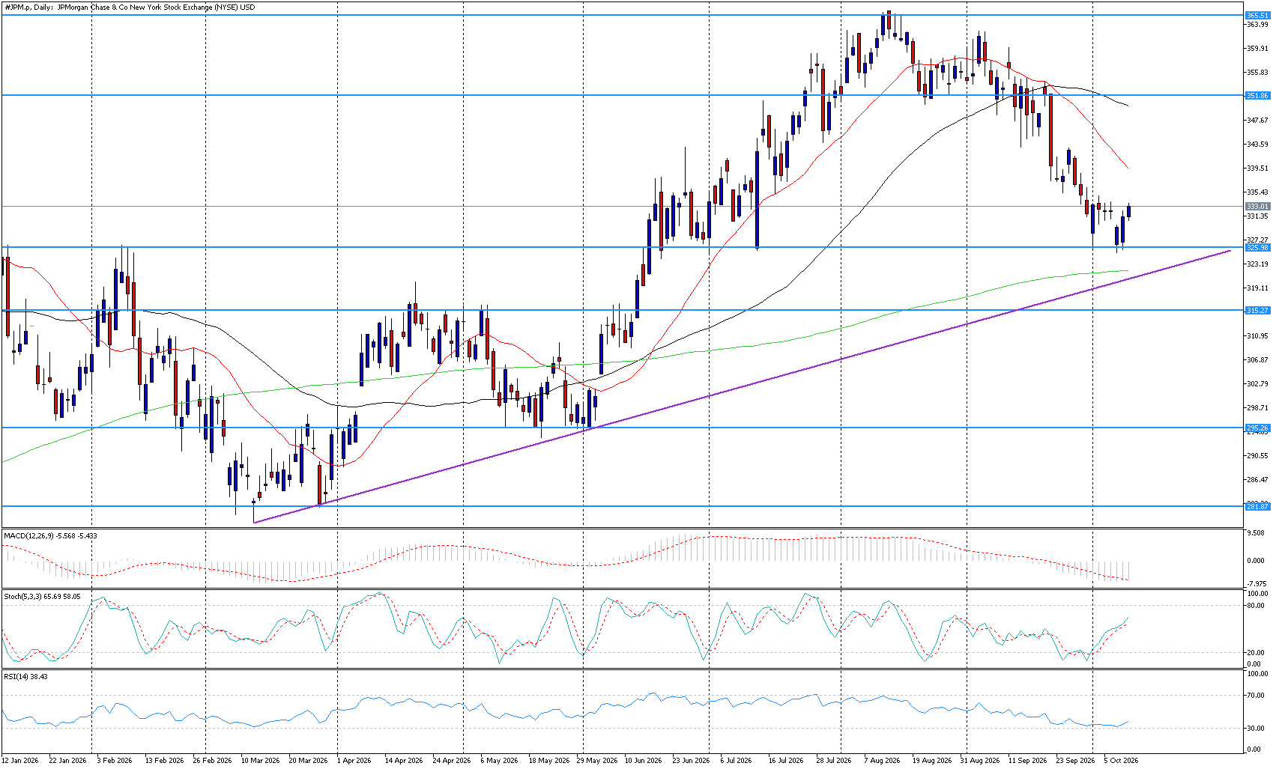
Task: Click Stochastic scale level 20.00
Action: (x=1256, y=653)
